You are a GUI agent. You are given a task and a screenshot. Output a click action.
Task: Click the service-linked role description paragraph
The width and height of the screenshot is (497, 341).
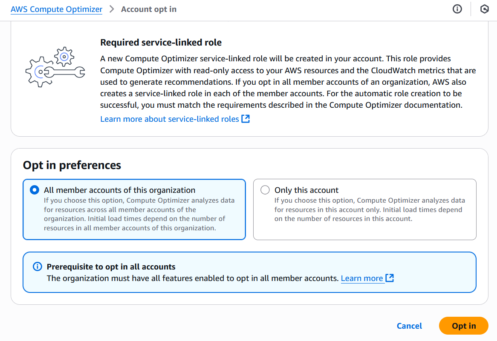288,82
